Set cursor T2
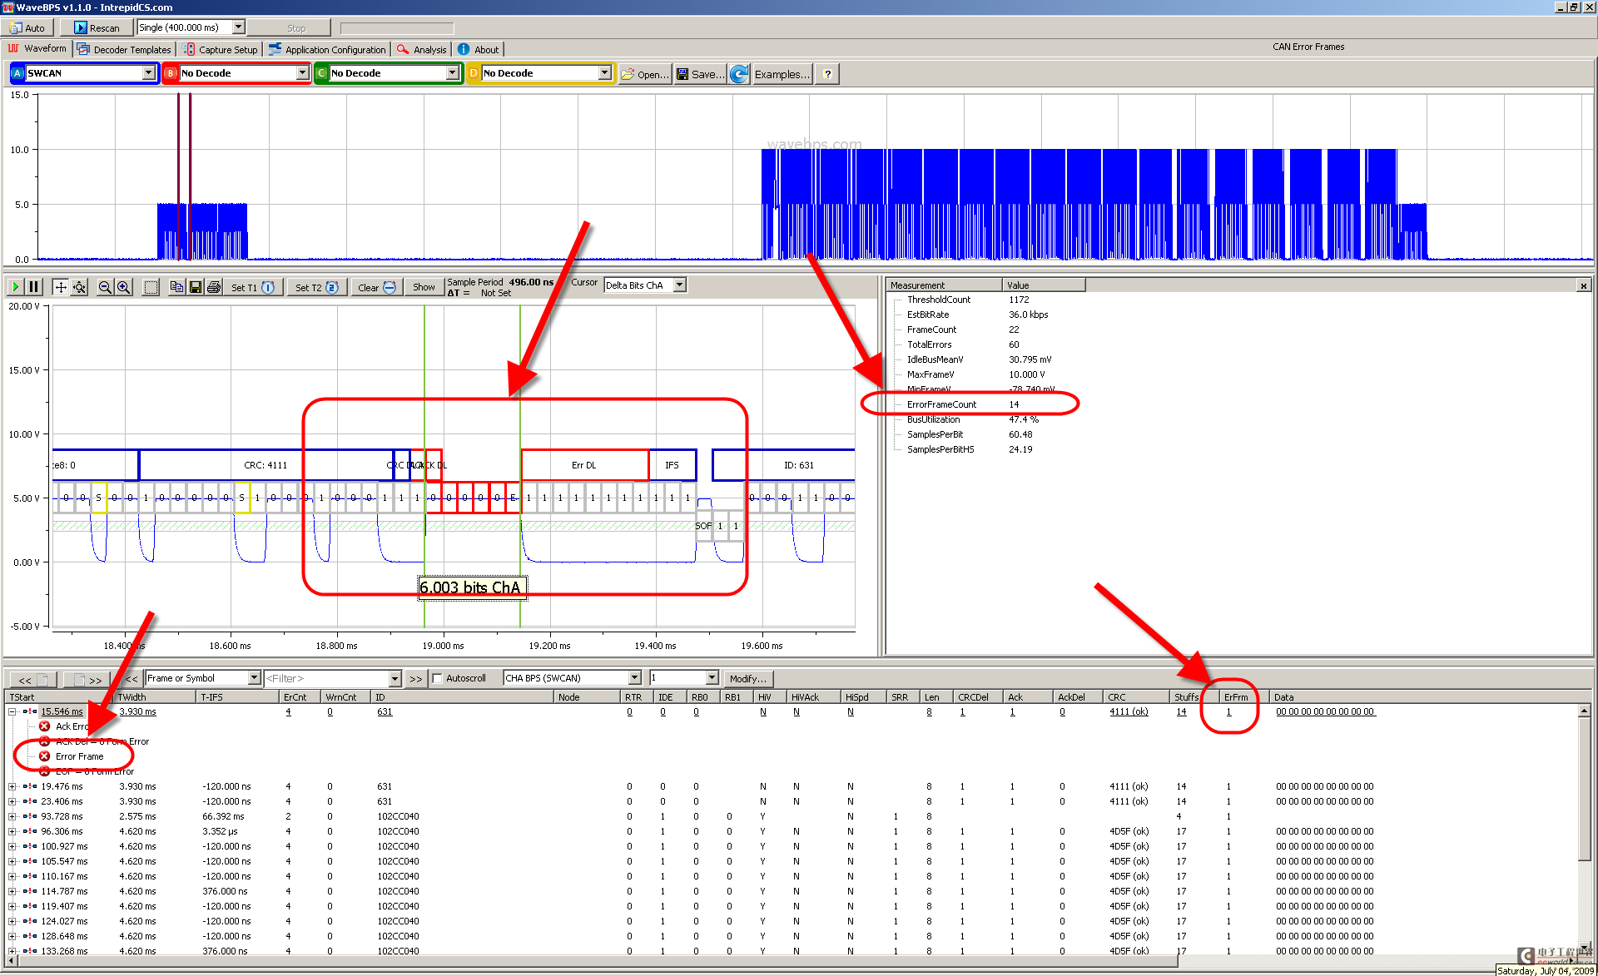The image size is (1598, 976). pos(317,287)
